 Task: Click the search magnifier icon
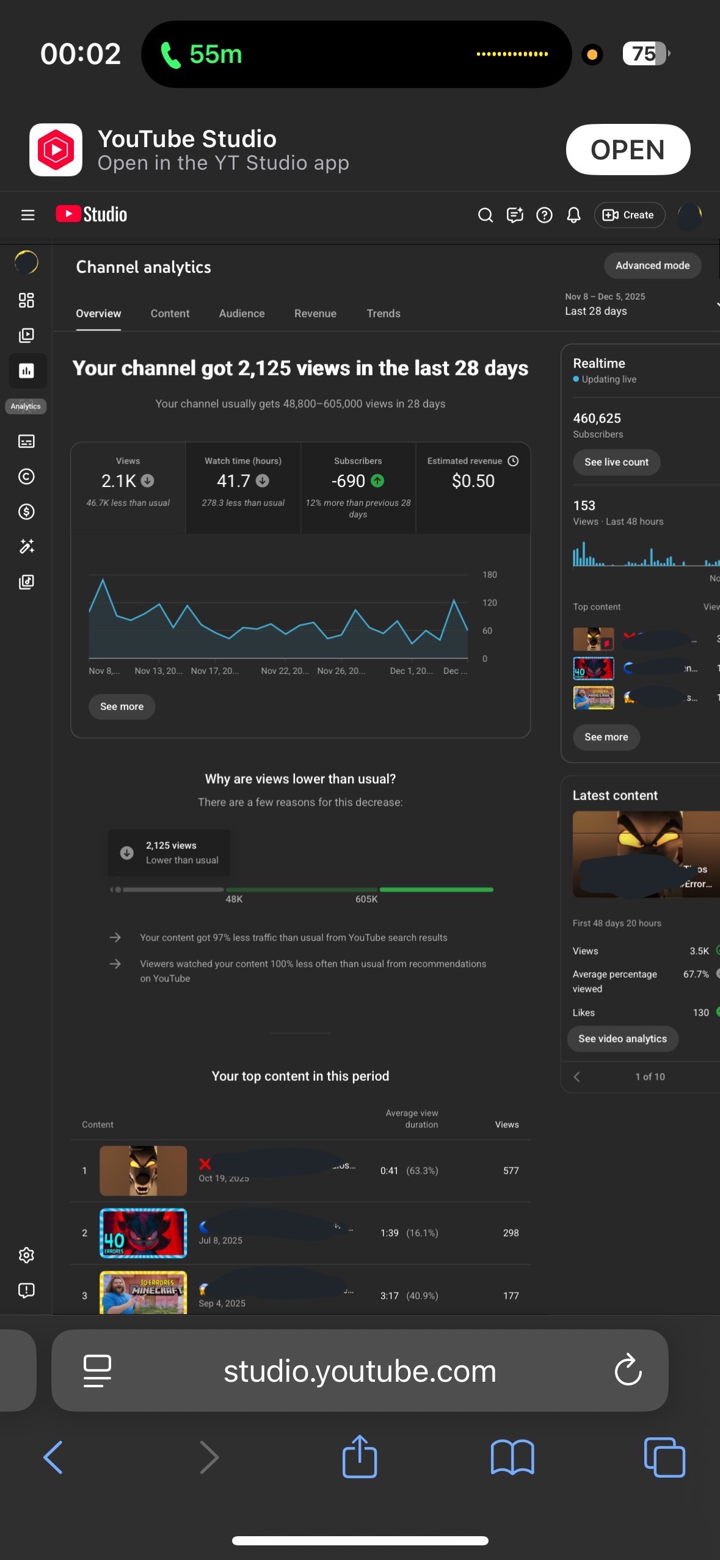[485, 215]
